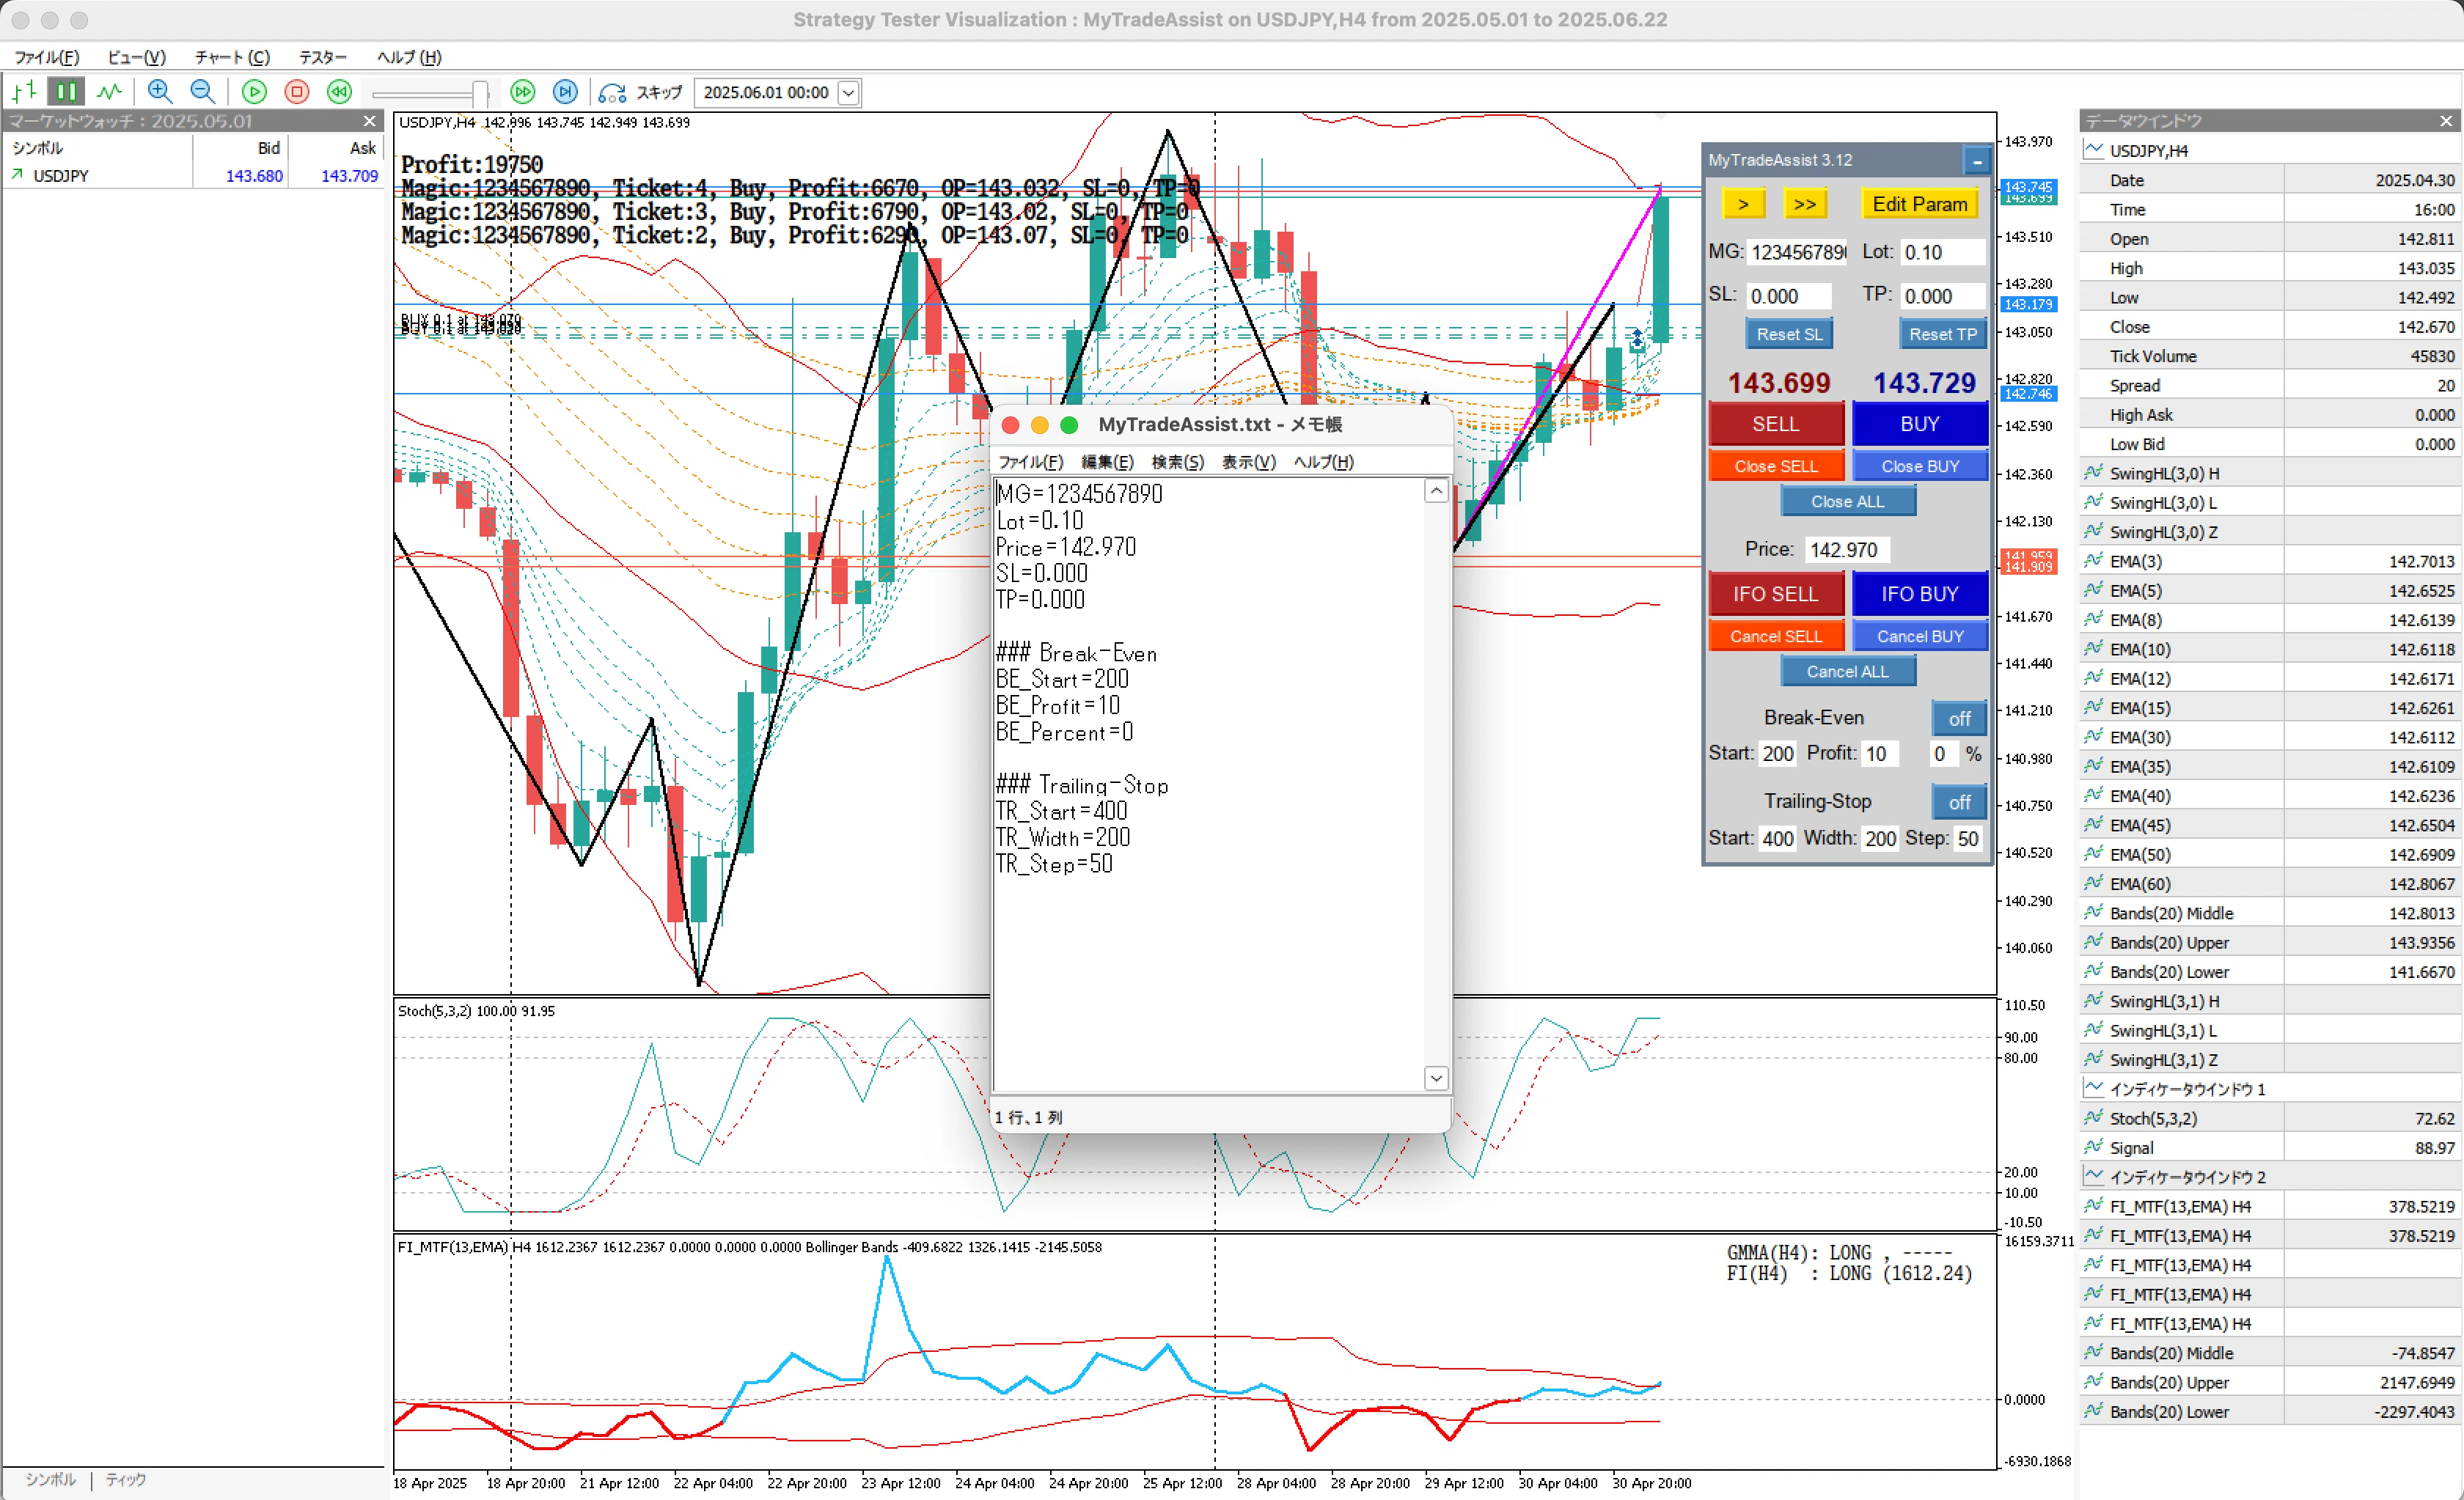
Task: Click the Trailing-Stop Width 200 field
Action: [x=1880, y=838]
